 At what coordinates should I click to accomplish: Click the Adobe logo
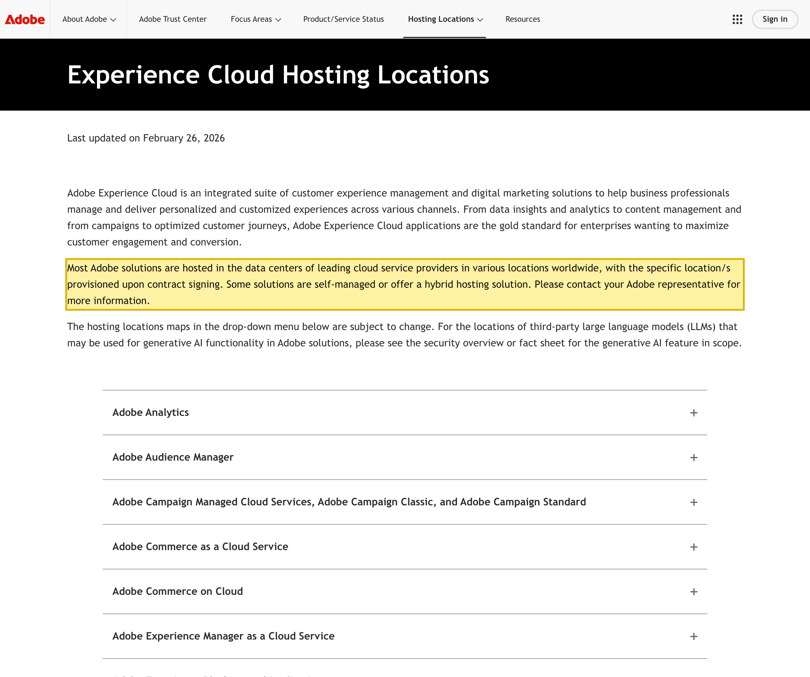[25, 19]
